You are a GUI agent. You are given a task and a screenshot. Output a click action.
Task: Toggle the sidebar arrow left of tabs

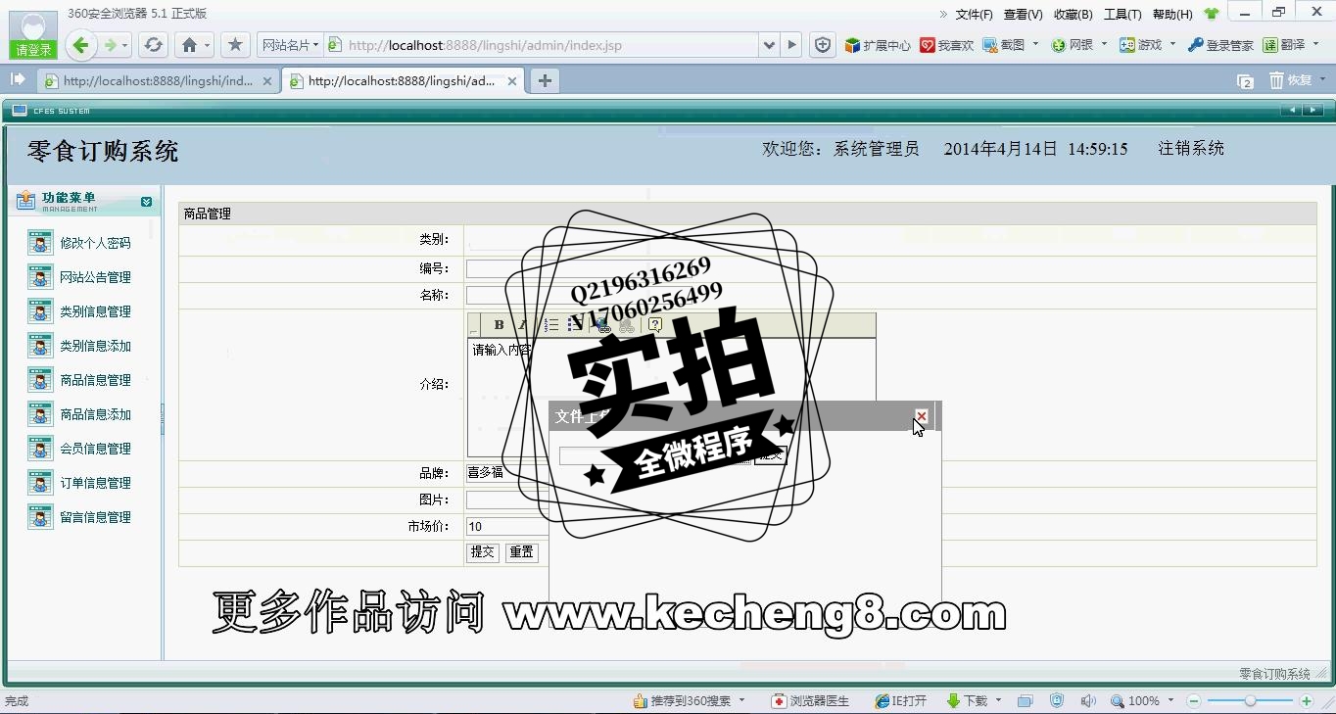(18, 79)
